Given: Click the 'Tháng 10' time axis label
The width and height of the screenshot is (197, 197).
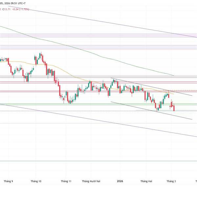Looking at the screenshot, I should [x=36, y=181].
